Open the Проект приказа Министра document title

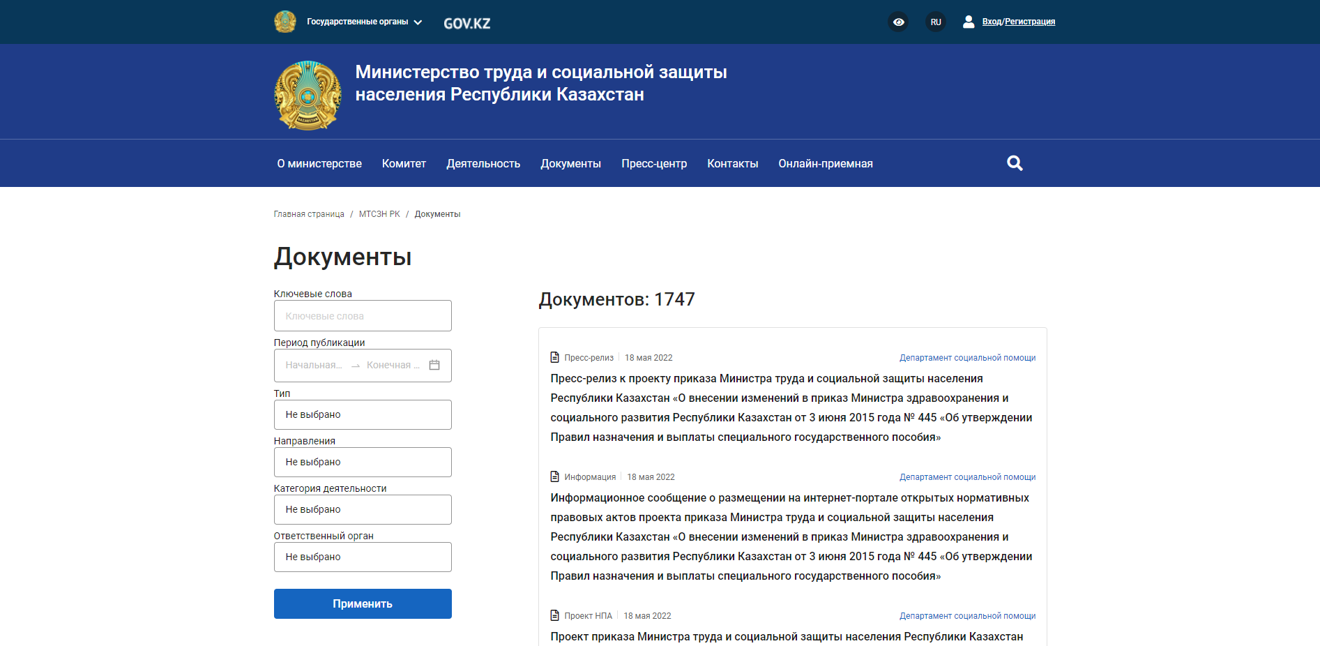point(787,636)
